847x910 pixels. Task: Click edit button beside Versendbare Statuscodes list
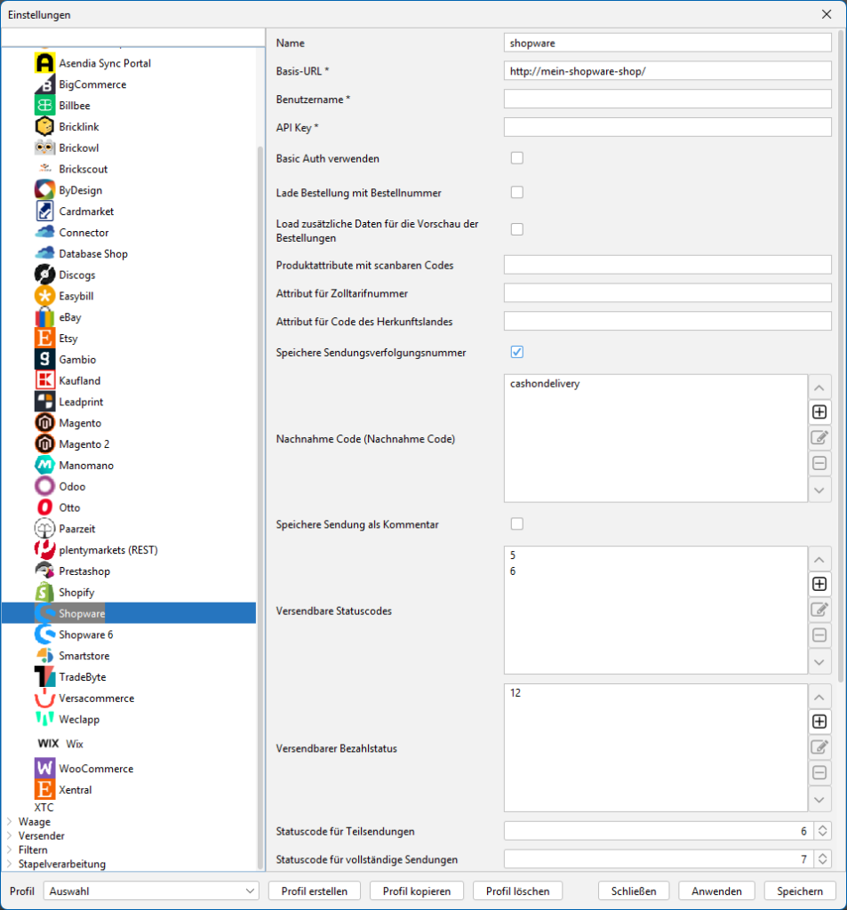coord(819,610)
